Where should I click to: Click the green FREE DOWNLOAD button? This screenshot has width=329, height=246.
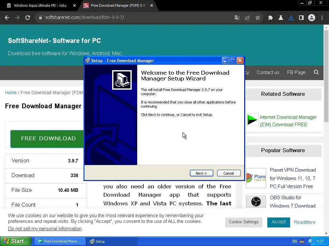tap(47, 139)
